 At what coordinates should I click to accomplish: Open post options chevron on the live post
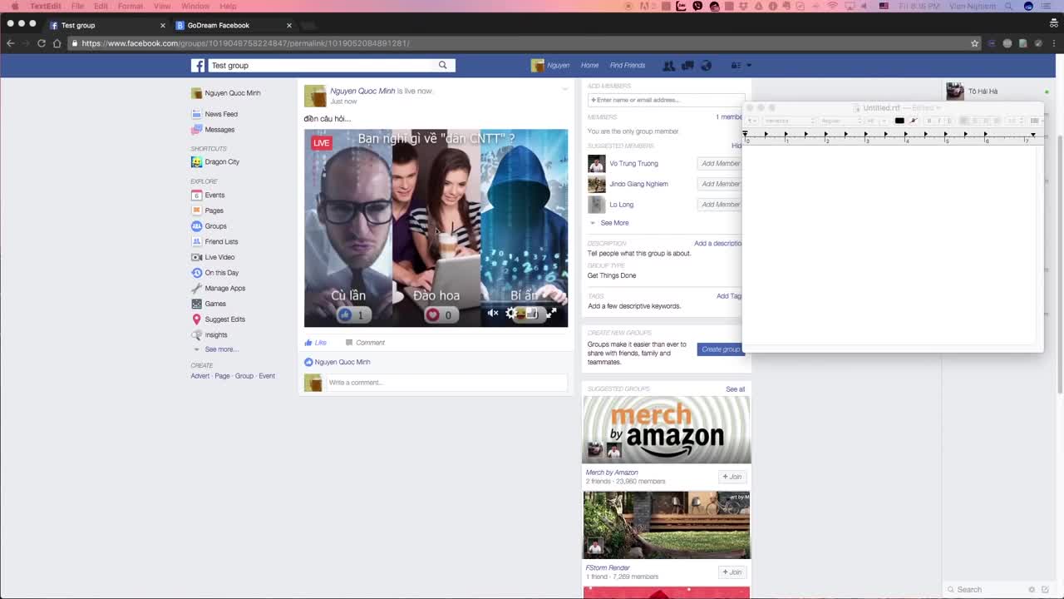tap(564, 90)
